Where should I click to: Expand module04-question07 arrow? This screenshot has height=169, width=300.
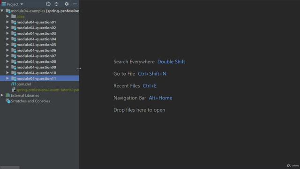point(7,56)
